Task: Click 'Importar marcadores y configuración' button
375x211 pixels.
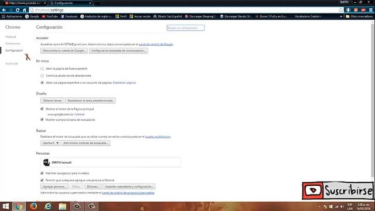Action: click(129, 186)
